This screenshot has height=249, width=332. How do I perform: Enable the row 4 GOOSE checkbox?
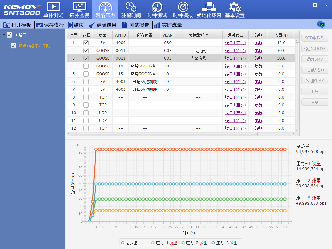86,66
